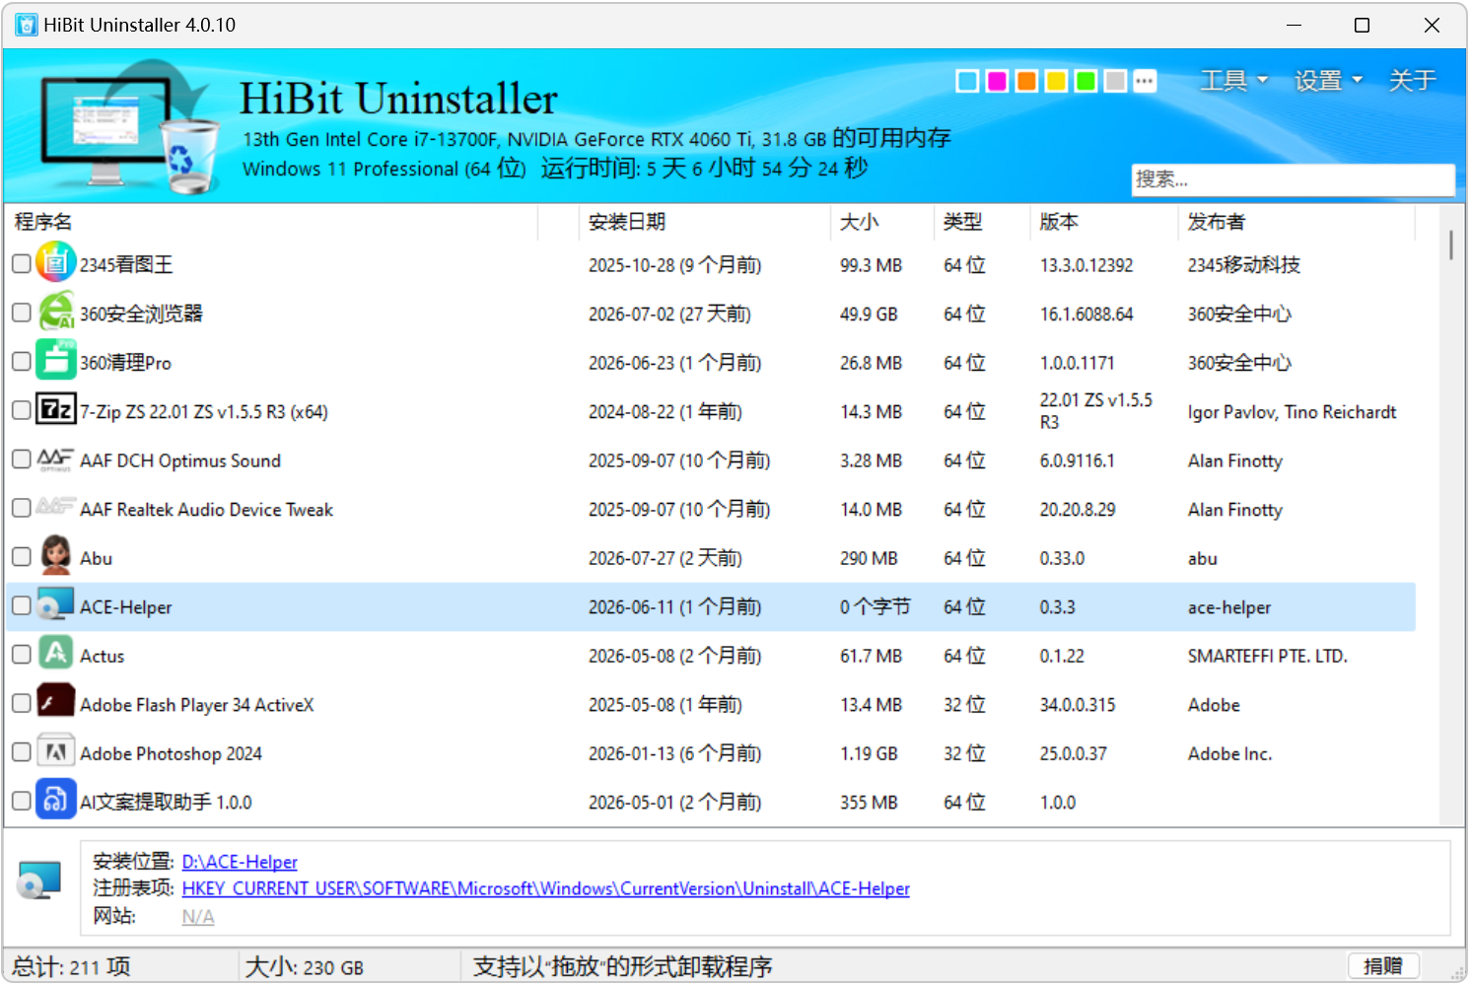Click the ACE-Helper program icon in list
Image resolution: width=1470 pixels, height=985 pixels.
[56, 604]
